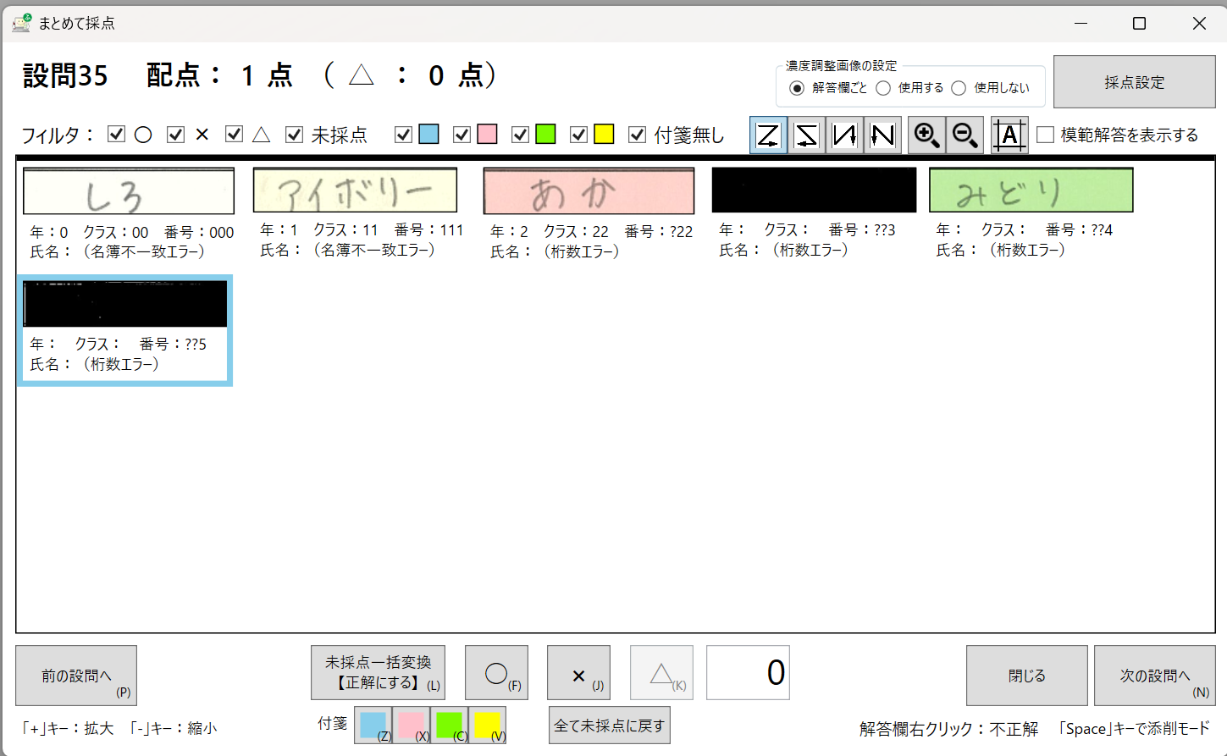
Task: Select the vertical layout icon with four arrows
Action: [x=844, y=135]
